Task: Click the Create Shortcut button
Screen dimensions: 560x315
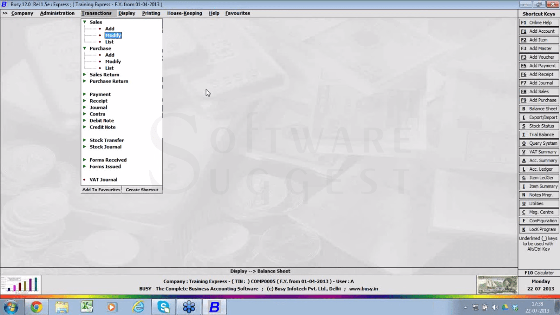Action: (x=142, y=189)
